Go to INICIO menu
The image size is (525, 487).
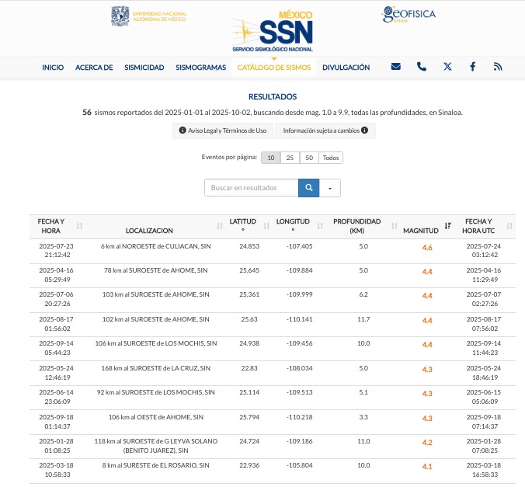click(53, 68)
